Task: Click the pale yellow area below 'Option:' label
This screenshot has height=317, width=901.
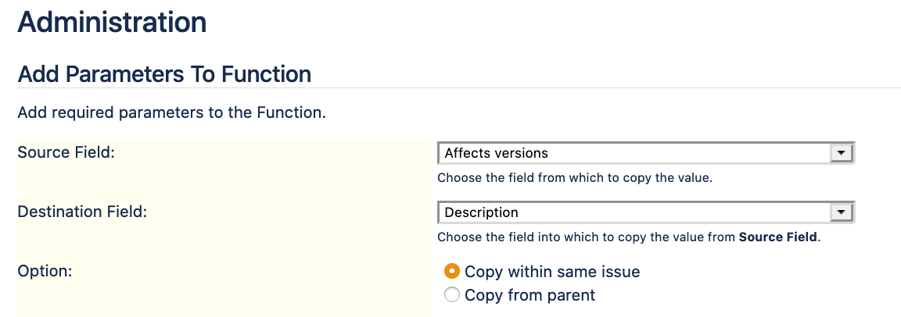Action: 223,301
